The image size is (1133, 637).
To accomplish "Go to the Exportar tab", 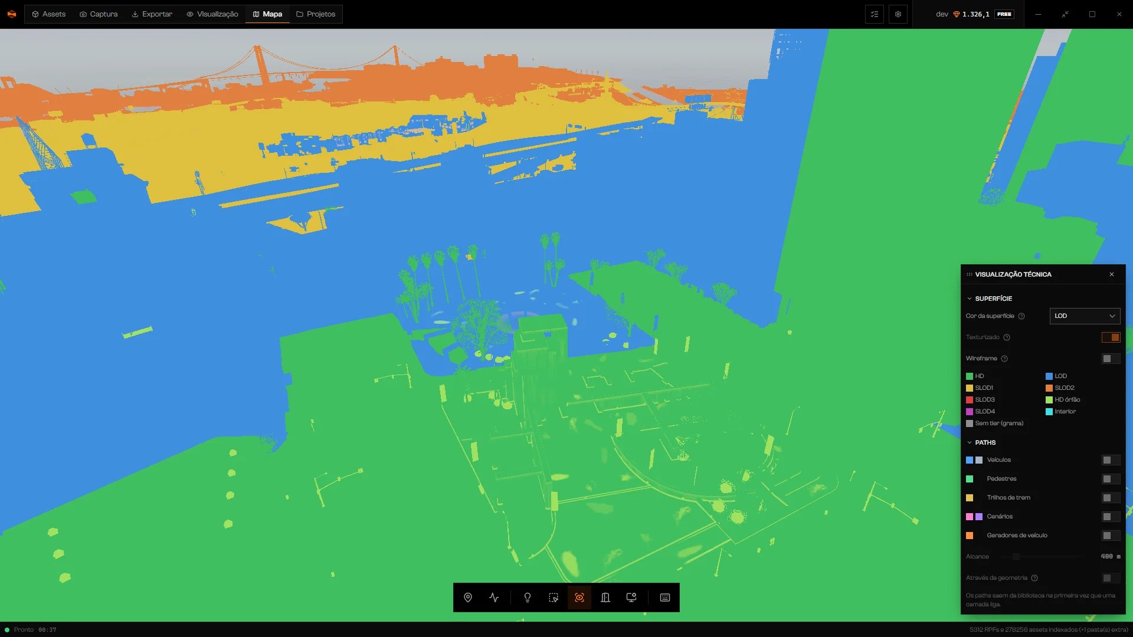I will point(152,14).
